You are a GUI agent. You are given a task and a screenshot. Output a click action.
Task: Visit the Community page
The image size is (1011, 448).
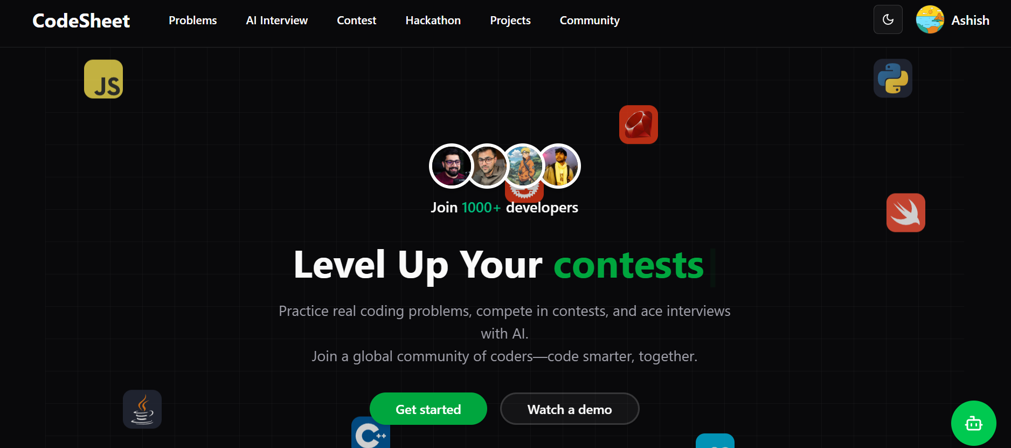tap(590, 20)
